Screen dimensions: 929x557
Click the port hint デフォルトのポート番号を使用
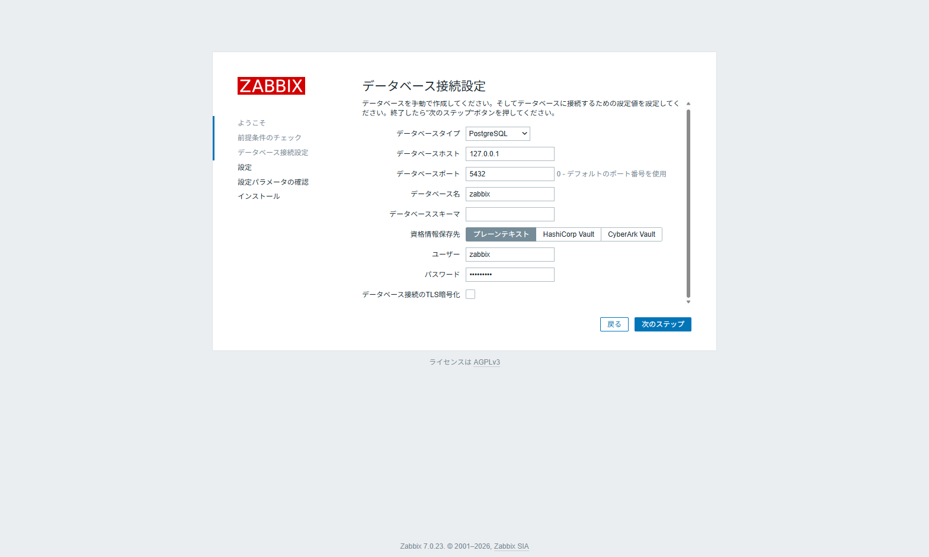(616, 174)
